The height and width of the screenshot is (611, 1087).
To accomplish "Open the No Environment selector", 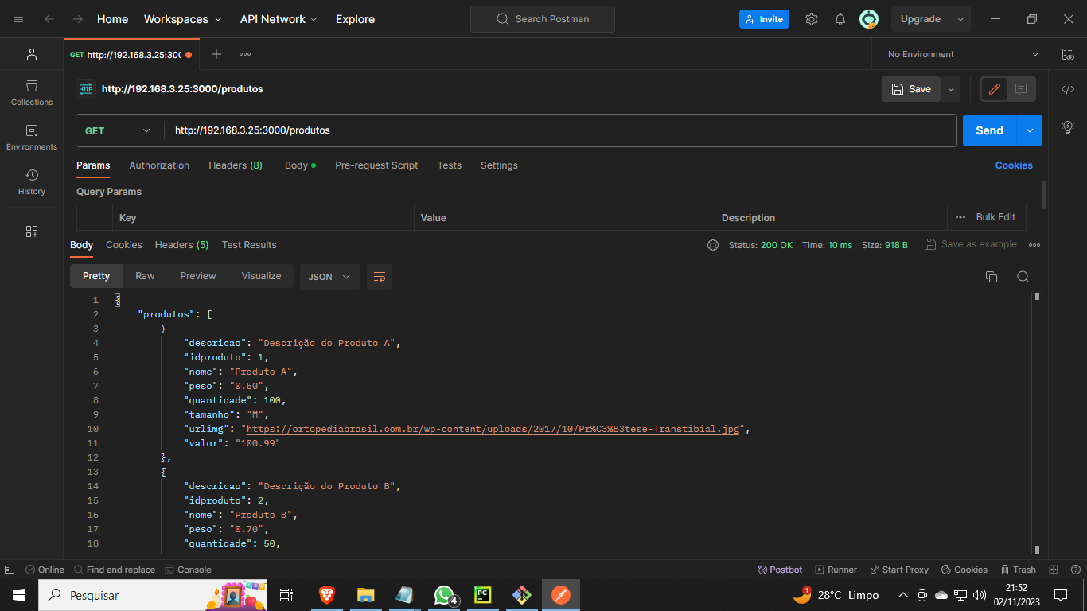I will 958,53.
